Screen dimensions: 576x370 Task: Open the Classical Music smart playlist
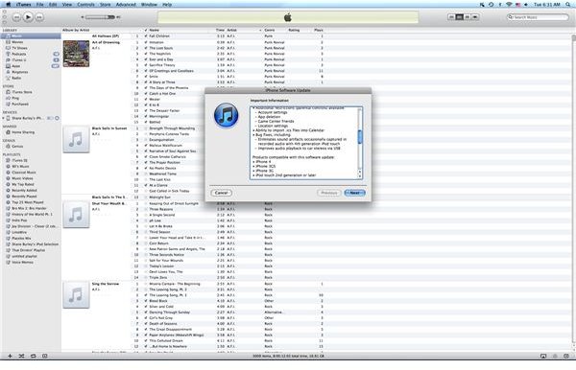click(x=31, y=172)
